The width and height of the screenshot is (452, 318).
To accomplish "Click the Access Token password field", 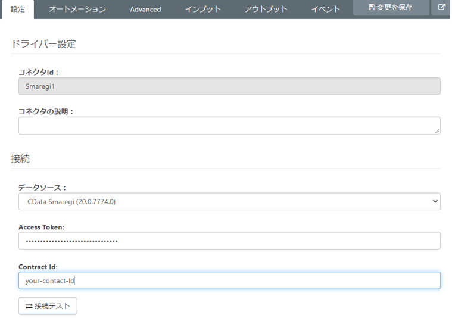I will tap(229, 241).
